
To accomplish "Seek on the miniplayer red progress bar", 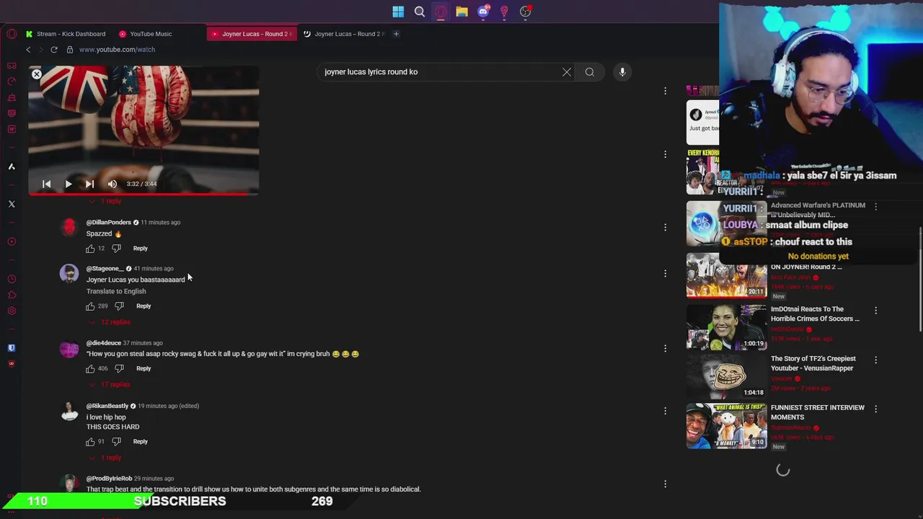I will (x=143, y=193).
